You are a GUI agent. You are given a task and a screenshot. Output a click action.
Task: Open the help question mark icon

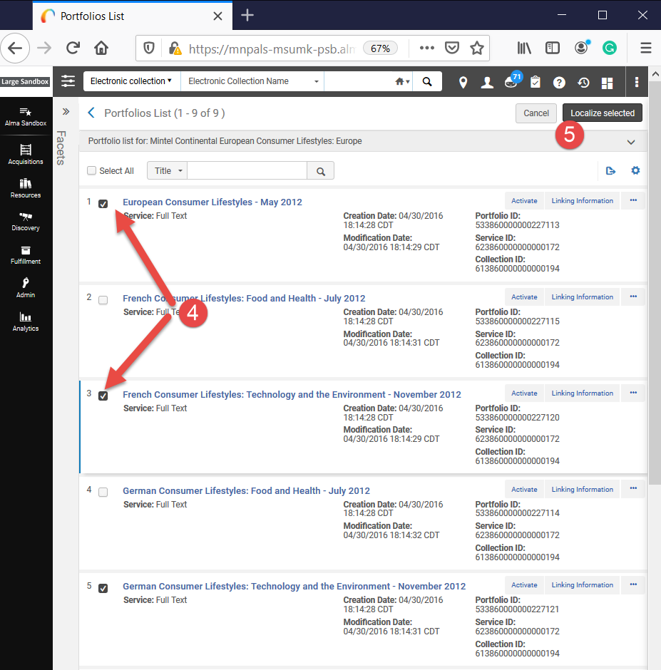pyautogui.click(x=559, y=83)
